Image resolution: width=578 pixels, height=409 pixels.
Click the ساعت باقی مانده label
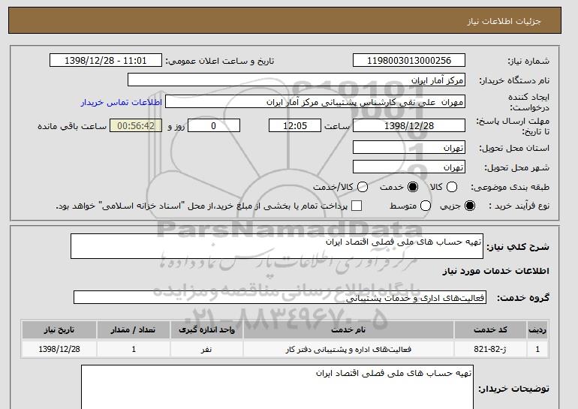click(72, 126)
